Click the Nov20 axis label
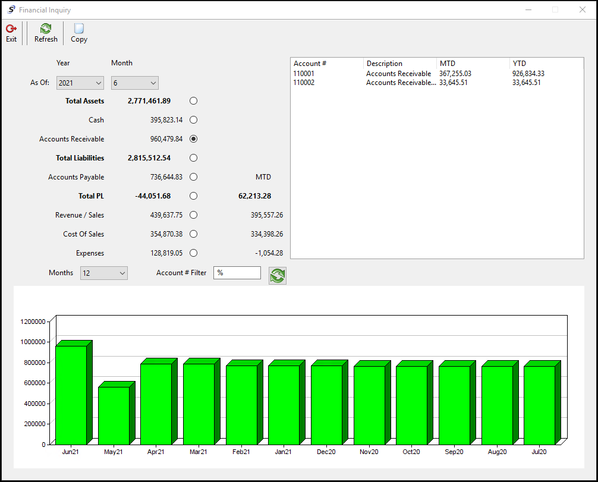 point(369,452)
